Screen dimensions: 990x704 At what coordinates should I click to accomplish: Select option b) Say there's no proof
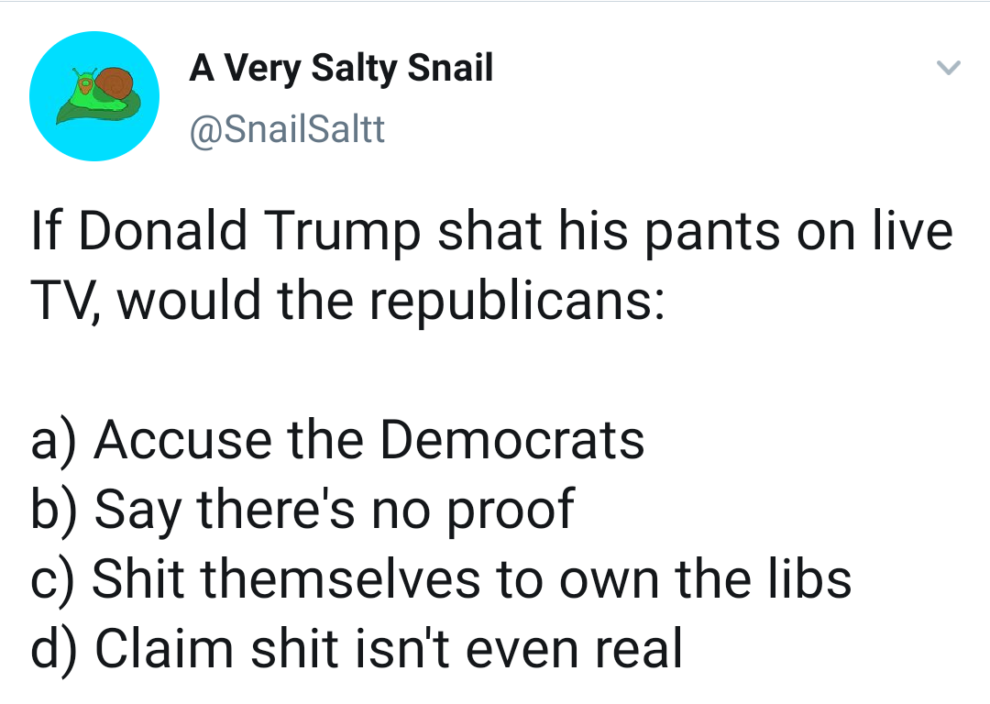pos(302,510)
